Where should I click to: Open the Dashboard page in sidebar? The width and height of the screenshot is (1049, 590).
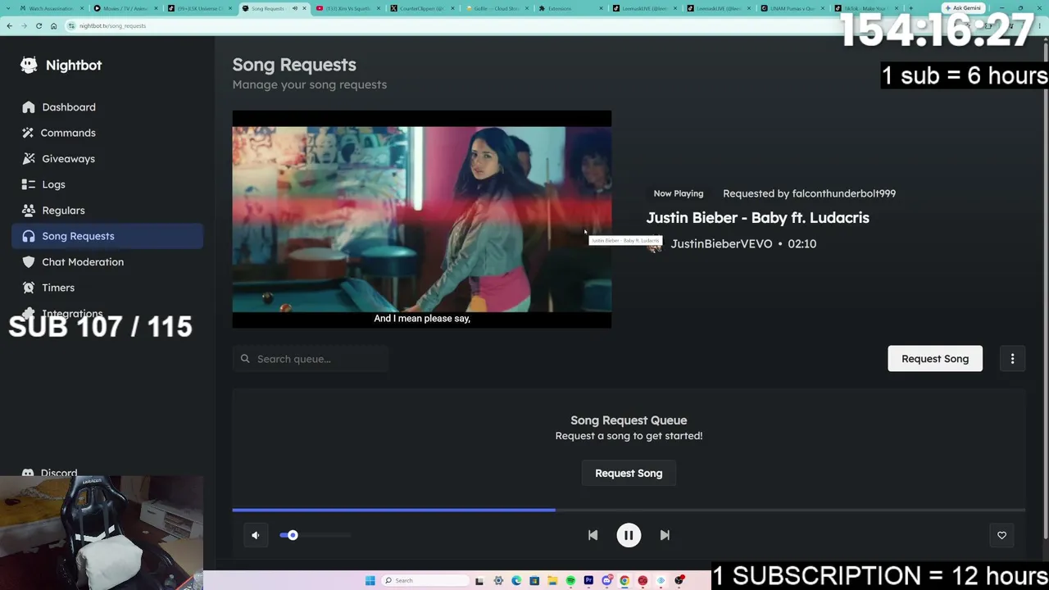coord(107,107)
